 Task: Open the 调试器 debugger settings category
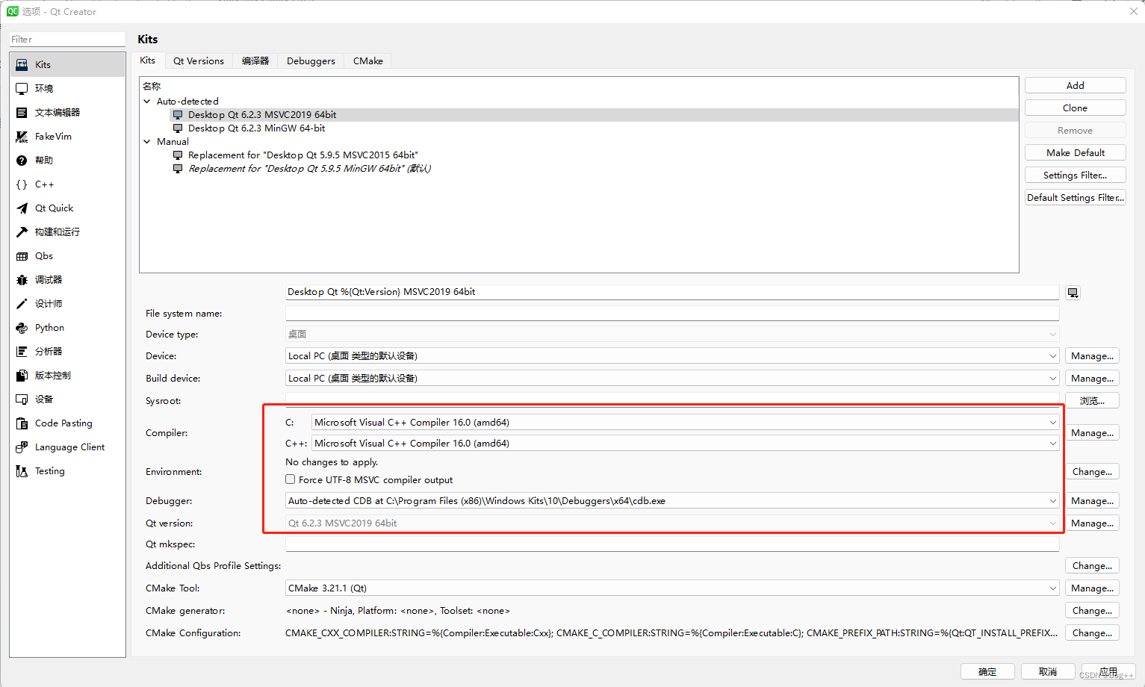click(67, 279)
